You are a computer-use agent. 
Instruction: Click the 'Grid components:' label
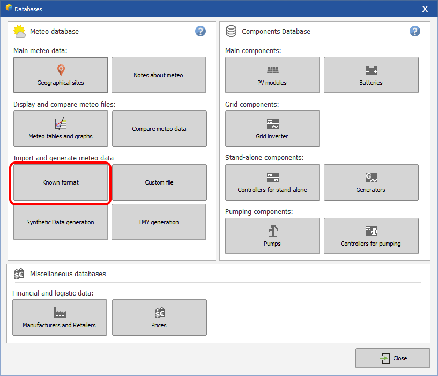coord(252,104)
